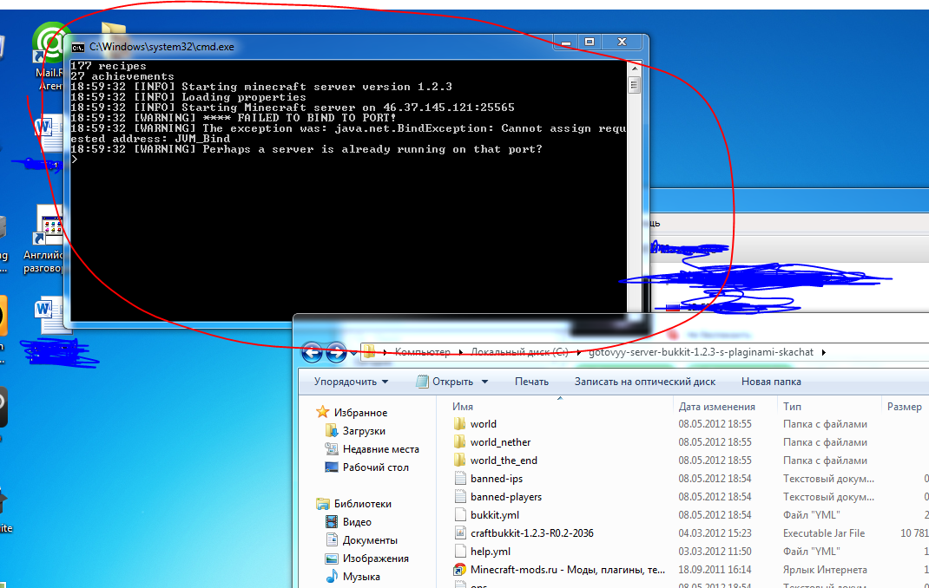Click the banned-ips file icon
This screenshot has width=929, height=588.
[460, 479]
